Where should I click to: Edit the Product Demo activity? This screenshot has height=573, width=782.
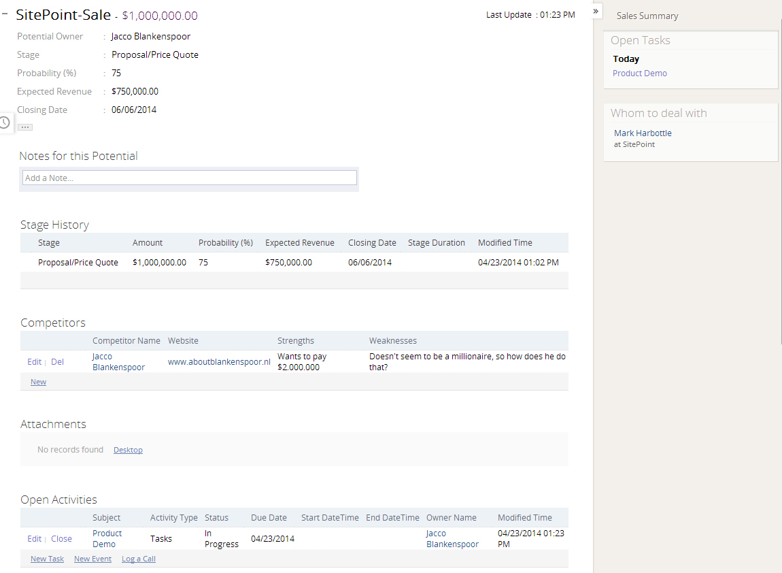[35, 538]
